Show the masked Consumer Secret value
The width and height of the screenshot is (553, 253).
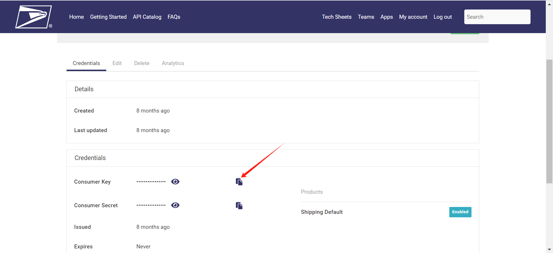175,205
